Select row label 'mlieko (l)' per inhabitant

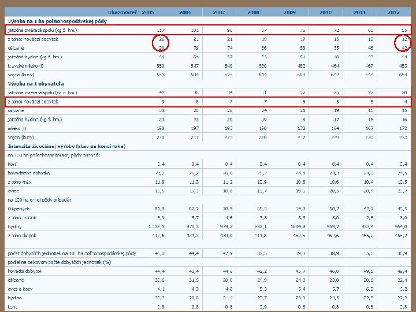pyautogui.click(x=17, y=128)
